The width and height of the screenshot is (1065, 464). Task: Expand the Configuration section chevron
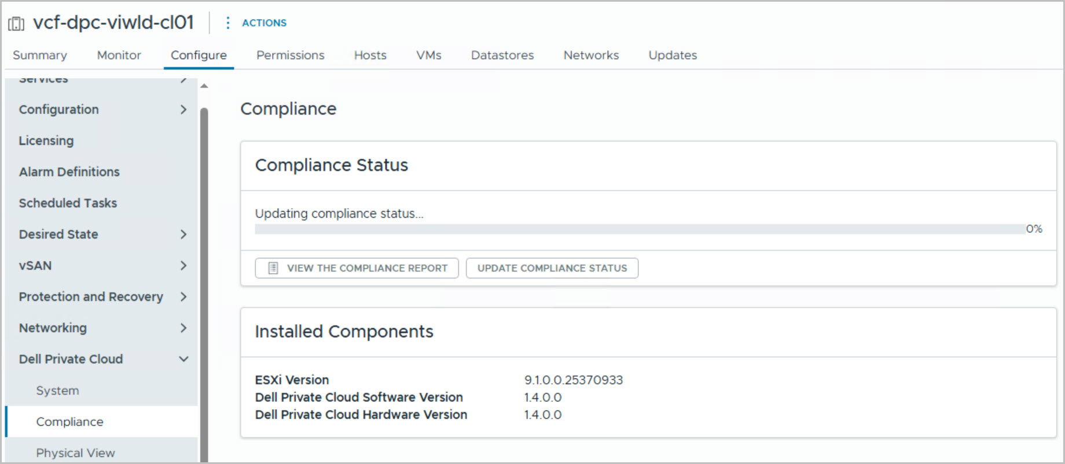click(183, 109)
